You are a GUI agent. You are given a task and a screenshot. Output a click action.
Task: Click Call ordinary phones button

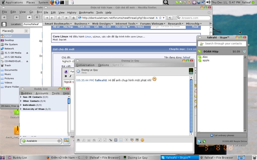pos(222,135)
